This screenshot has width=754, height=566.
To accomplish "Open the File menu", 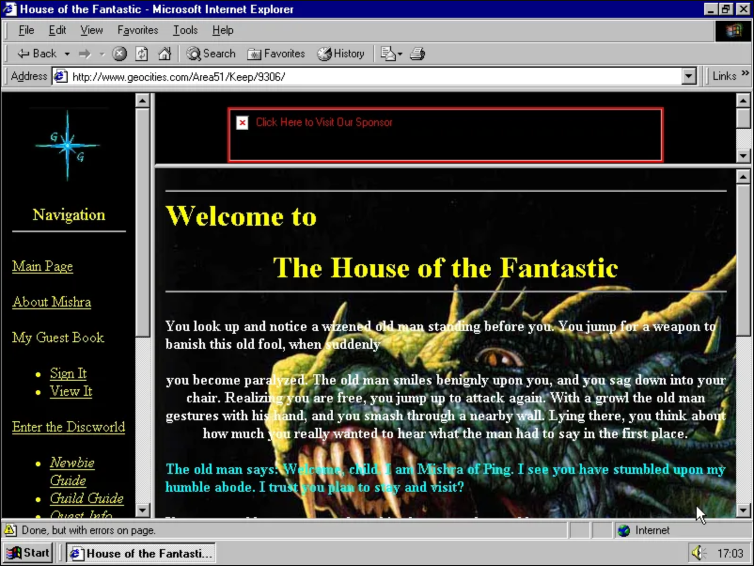I will 26,30.
